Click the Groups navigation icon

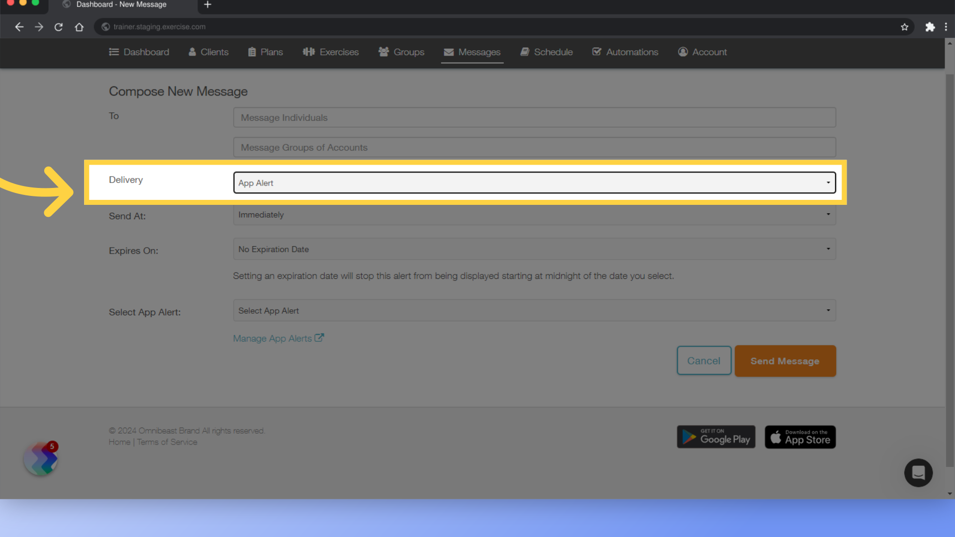coord(383,52)
